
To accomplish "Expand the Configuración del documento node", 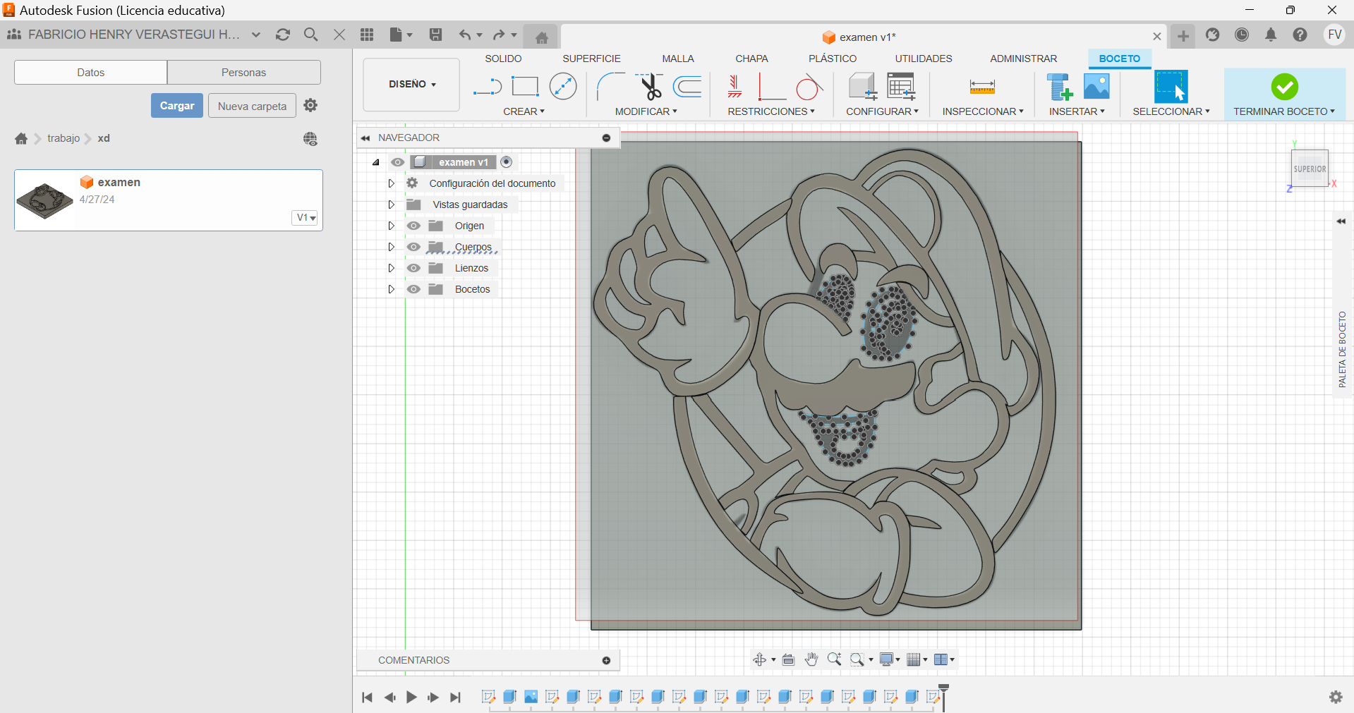I will tap(391, 183).
